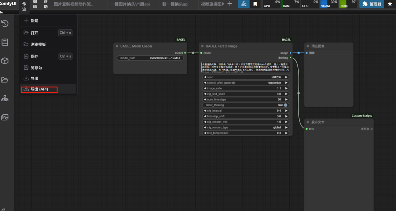The image size is (396, 211).
Task: Open the cfg_renorm_type global selector
Action: click(245, 127)
